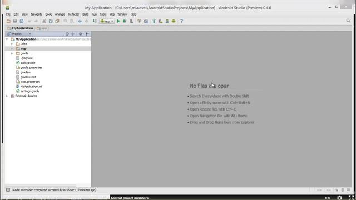Start debugging with the Debug bug icon
This screenshot has width=356, height=200.
coord(125,21)
